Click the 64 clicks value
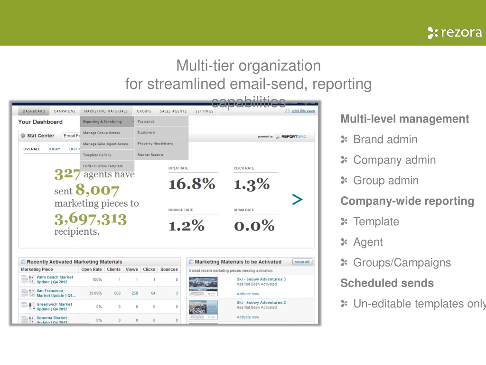 point(153,293)
